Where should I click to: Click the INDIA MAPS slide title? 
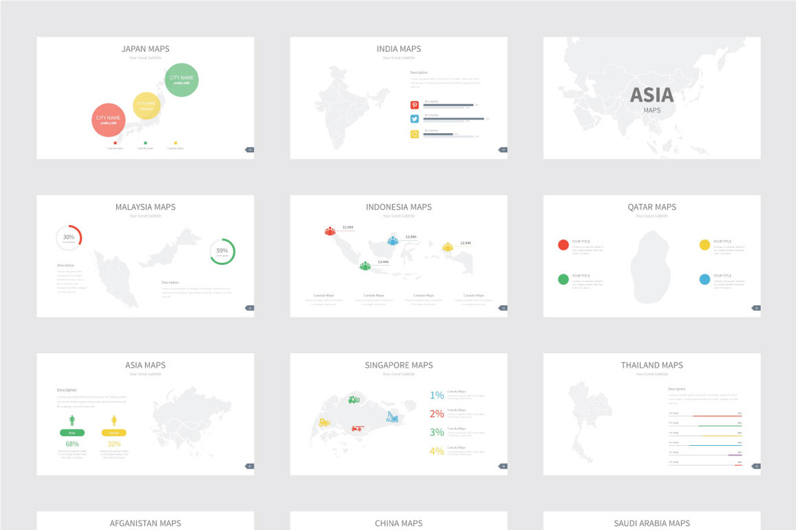pyautogui.click(x=399, y=49)
